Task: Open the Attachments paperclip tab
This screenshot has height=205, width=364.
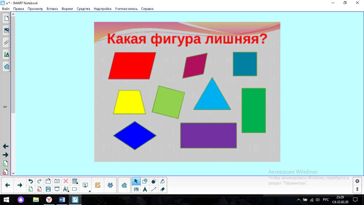Action: (x=6, y=42)
